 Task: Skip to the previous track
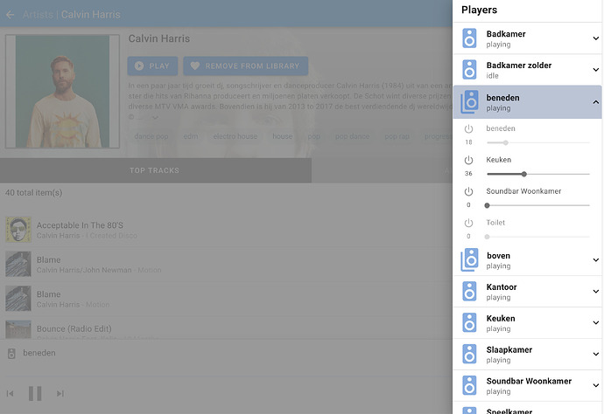[x=10, y=393]
